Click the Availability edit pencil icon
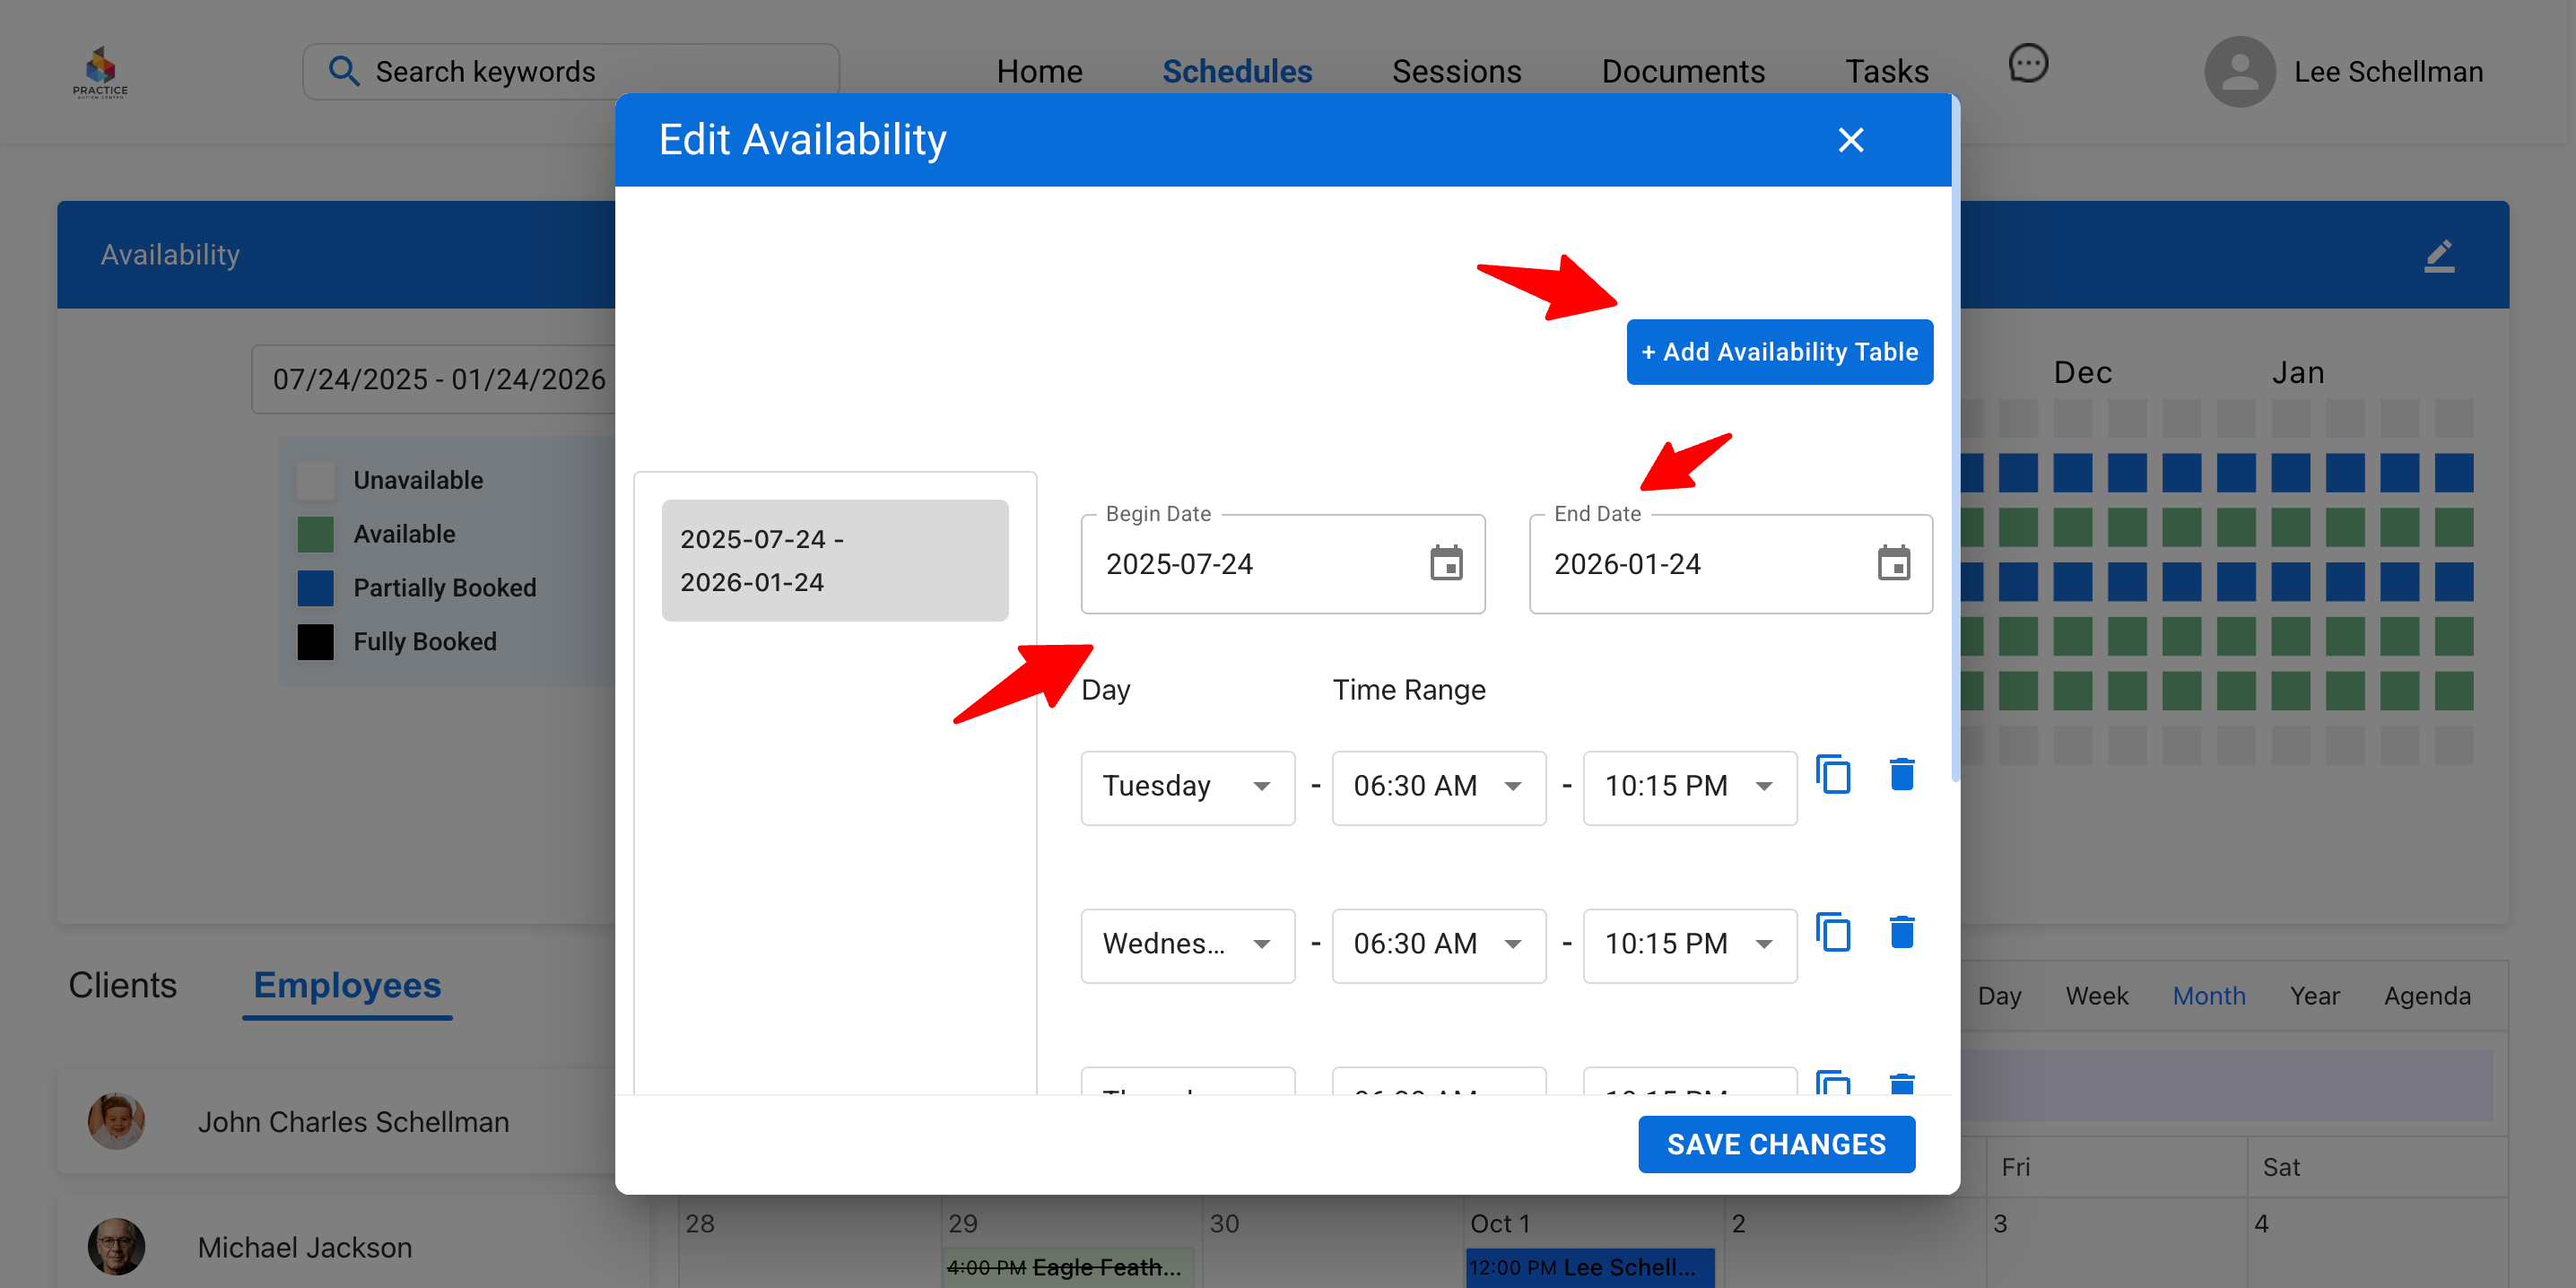The height and width of the screenshot is (1288, 2576). point(2439,255)
